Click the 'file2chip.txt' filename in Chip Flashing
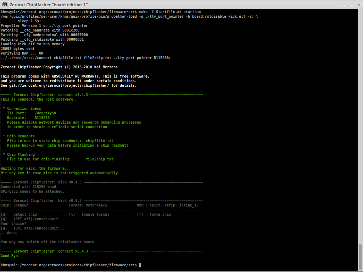 [100, 159]
